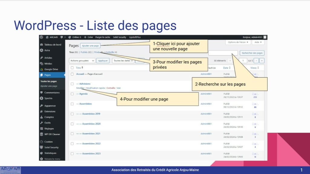Open the Google Drive sidebar icon

(x=41, y=69)
